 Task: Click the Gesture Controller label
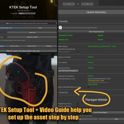click(64, 57)
